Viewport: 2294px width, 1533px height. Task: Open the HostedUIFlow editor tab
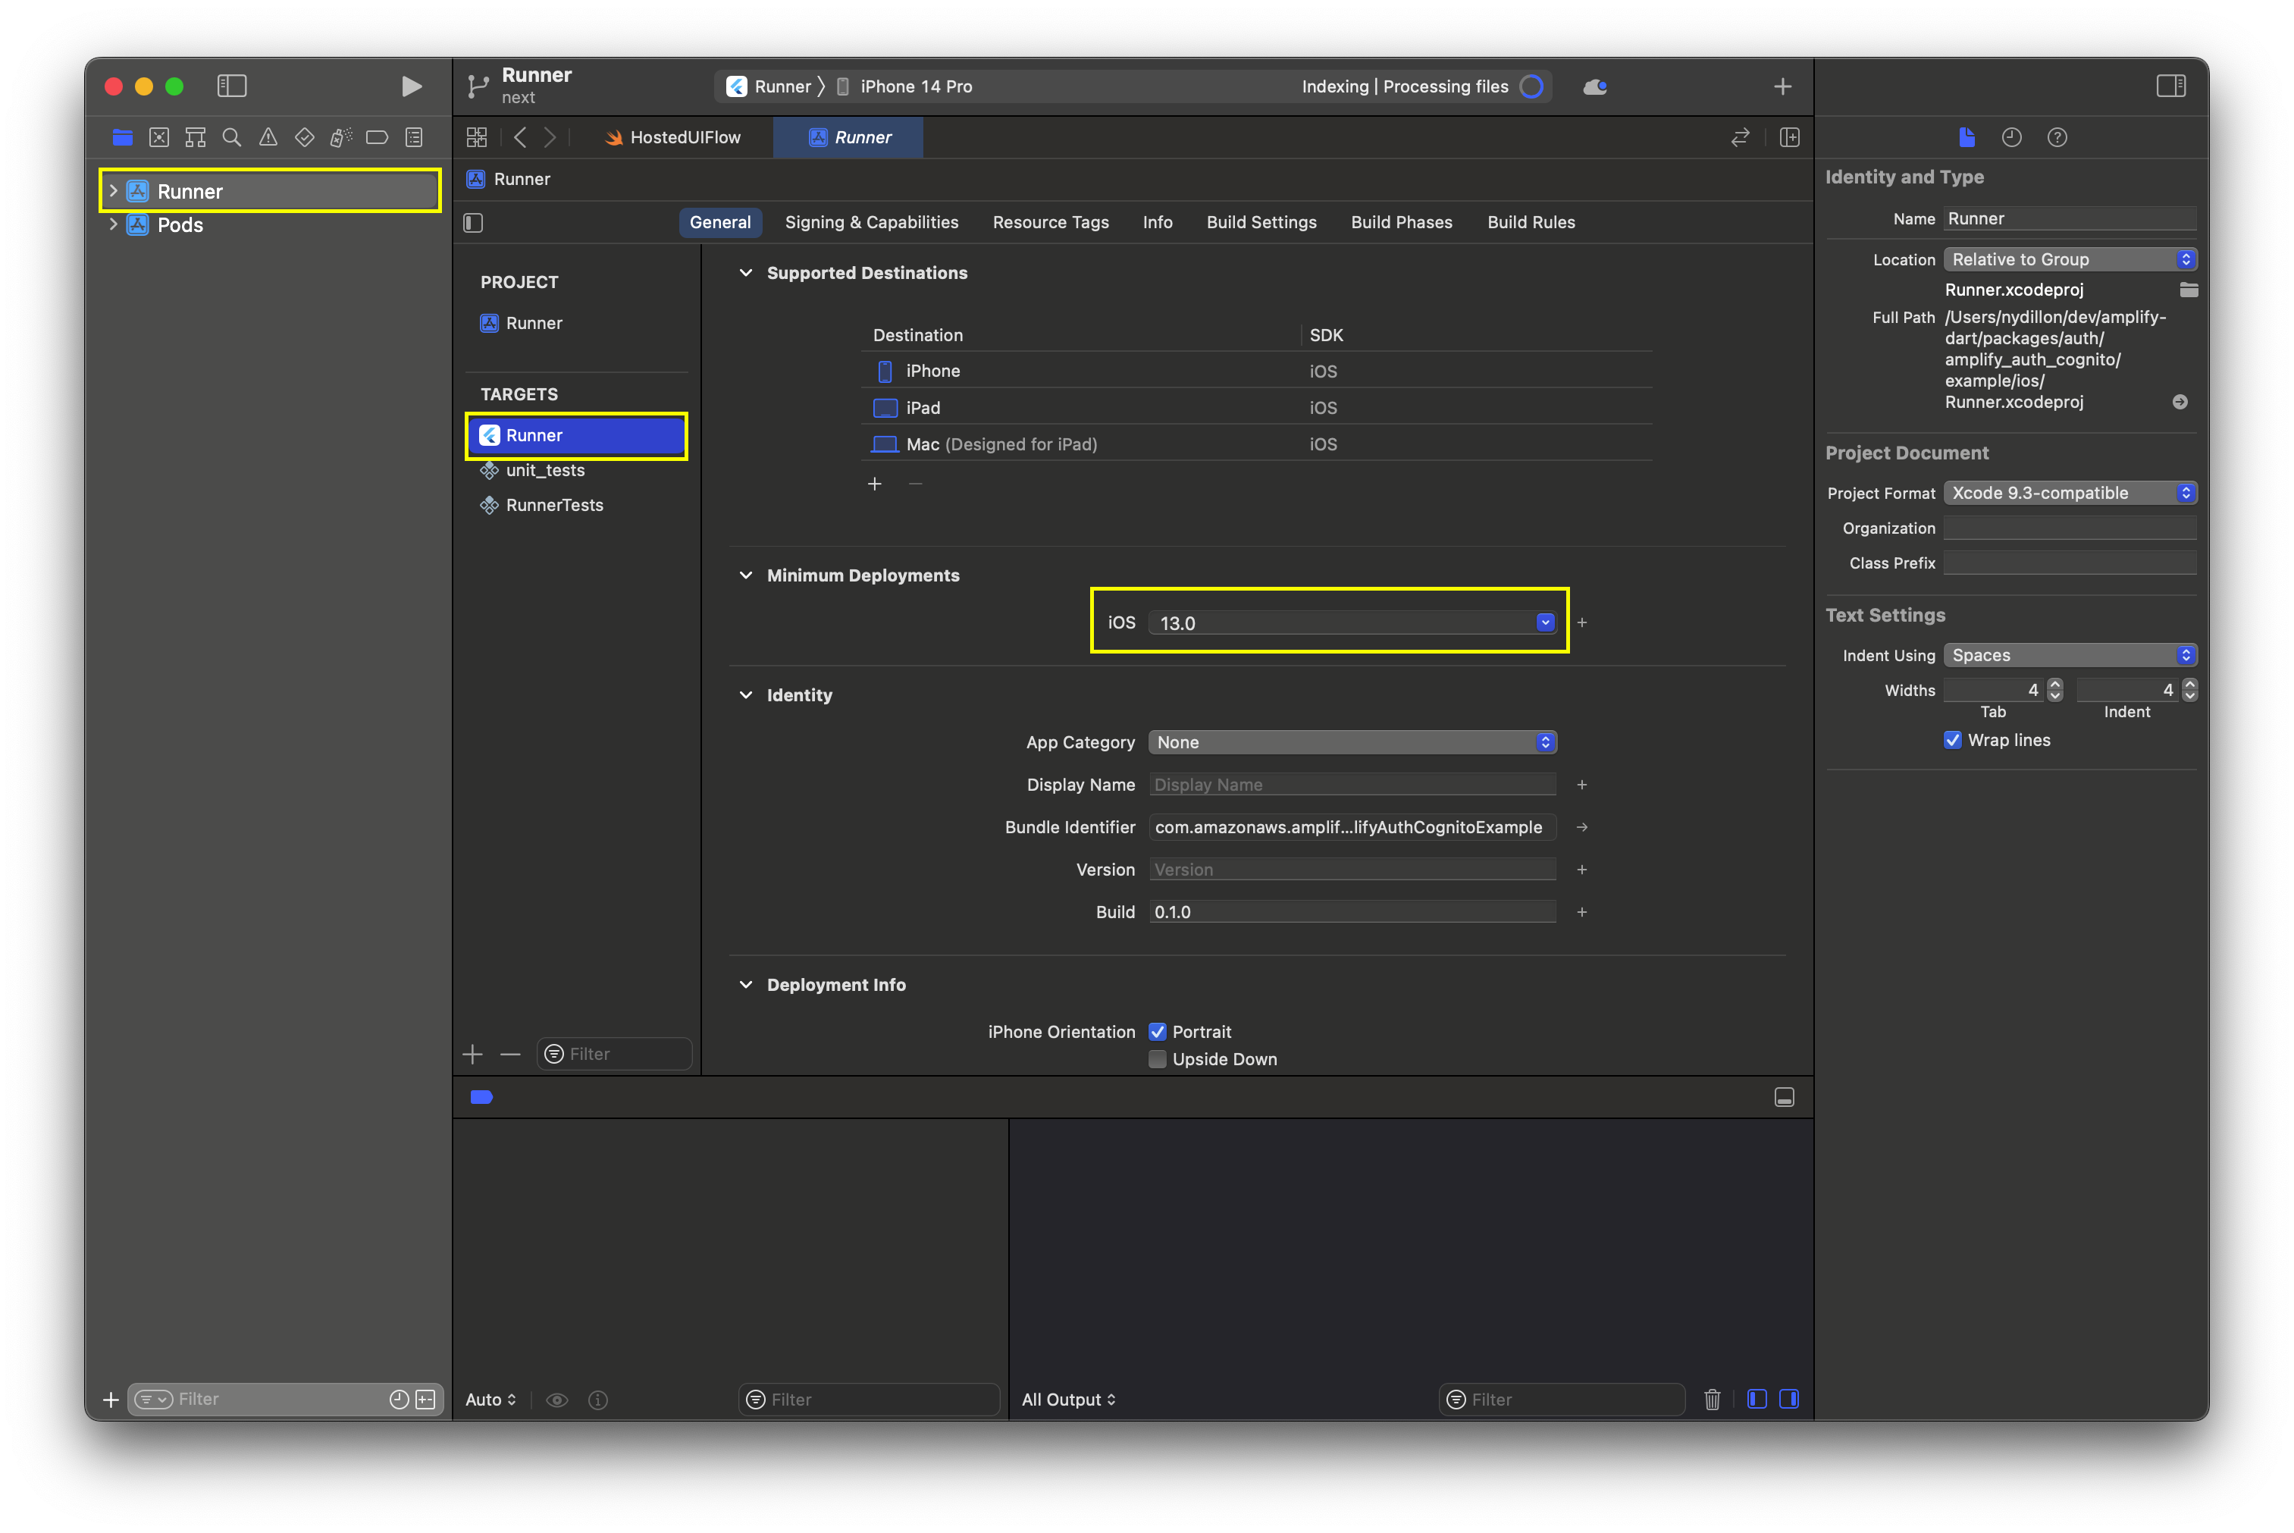point(672,138)
